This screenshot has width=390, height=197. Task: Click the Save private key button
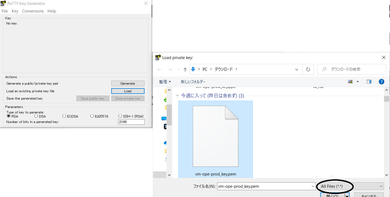coord(128,98)
